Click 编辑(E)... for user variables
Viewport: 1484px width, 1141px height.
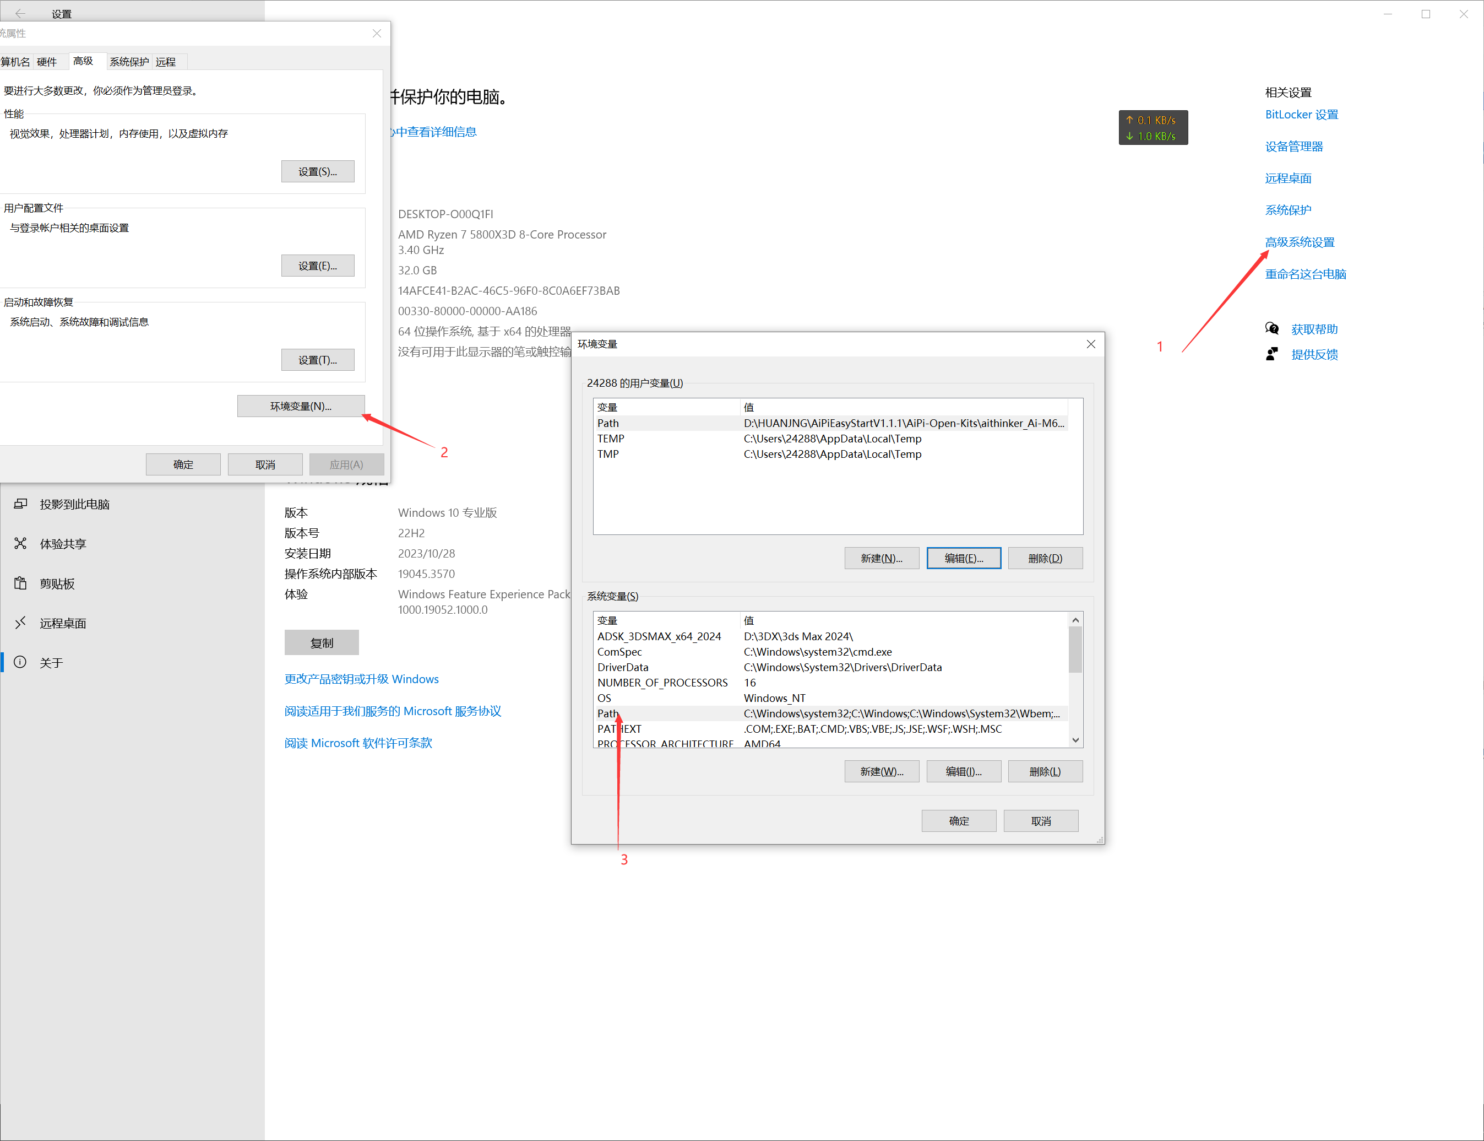(964, 558)
